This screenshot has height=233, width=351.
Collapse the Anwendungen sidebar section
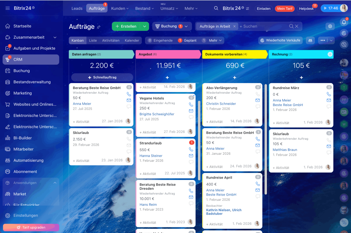(55, 183)
